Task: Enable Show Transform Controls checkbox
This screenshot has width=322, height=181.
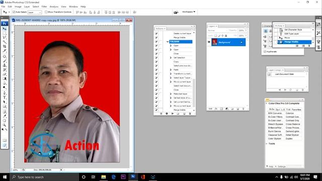Action: click(46, 12)
